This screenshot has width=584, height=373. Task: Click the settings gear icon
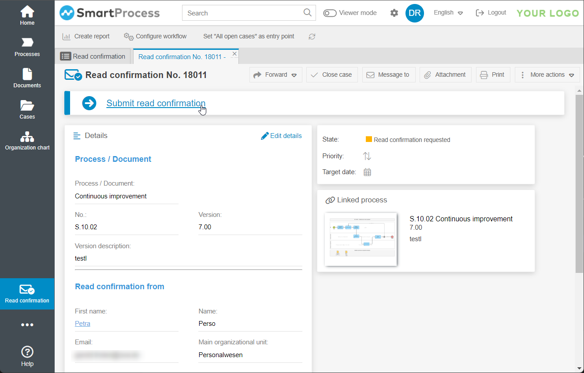pos(394,13)
